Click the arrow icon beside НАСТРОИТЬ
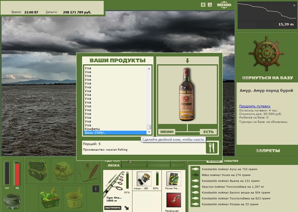The width and height of the screenshot is (298, 212). [x=127, y=208]
